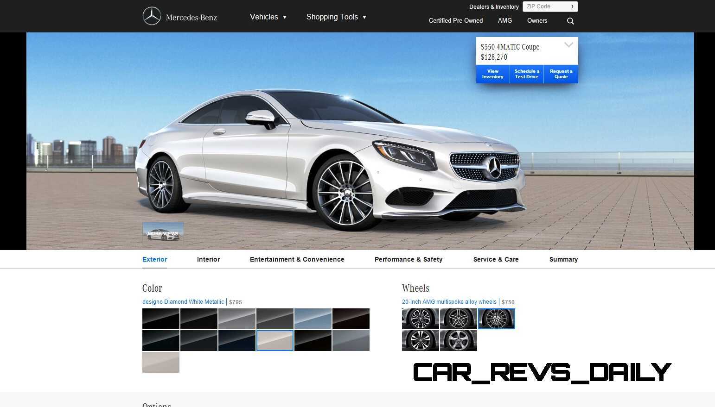Viewport: 715px width, 407px height.
Task: Click the $128,270 price text
Action: pyautogui.click(x=494, y=57)
